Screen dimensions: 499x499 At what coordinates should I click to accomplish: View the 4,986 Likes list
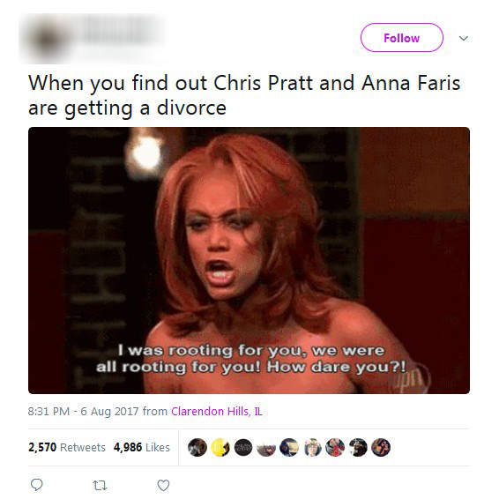coord(142,448)
